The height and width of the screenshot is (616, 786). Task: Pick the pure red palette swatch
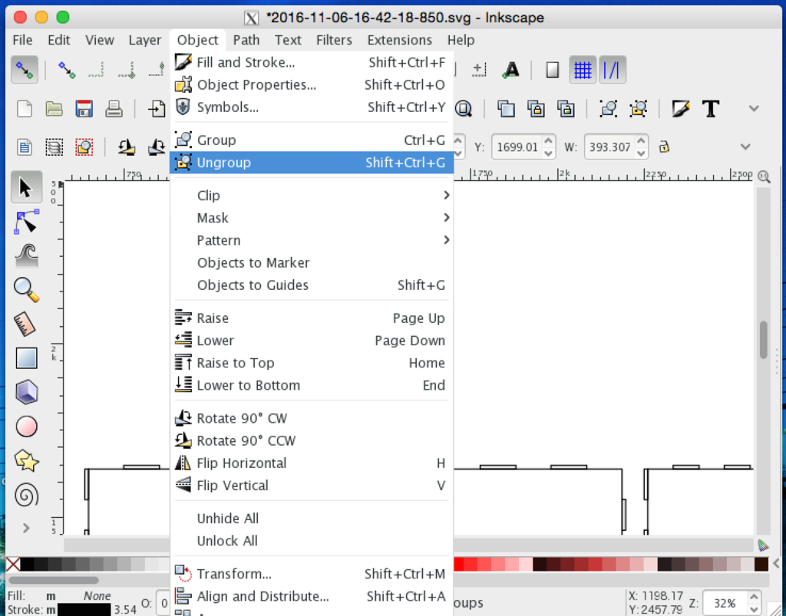[x=458, y=565]
